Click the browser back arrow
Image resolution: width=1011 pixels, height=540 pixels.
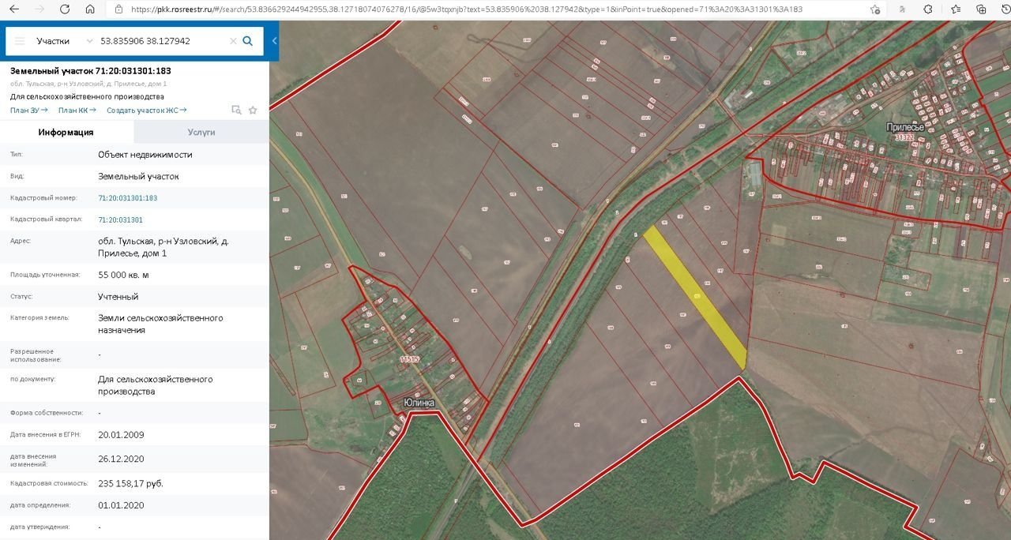(14, 9)
